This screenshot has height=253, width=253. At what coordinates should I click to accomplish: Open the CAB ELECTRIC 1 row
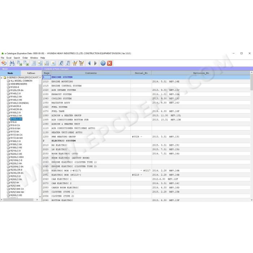(146, 179)
